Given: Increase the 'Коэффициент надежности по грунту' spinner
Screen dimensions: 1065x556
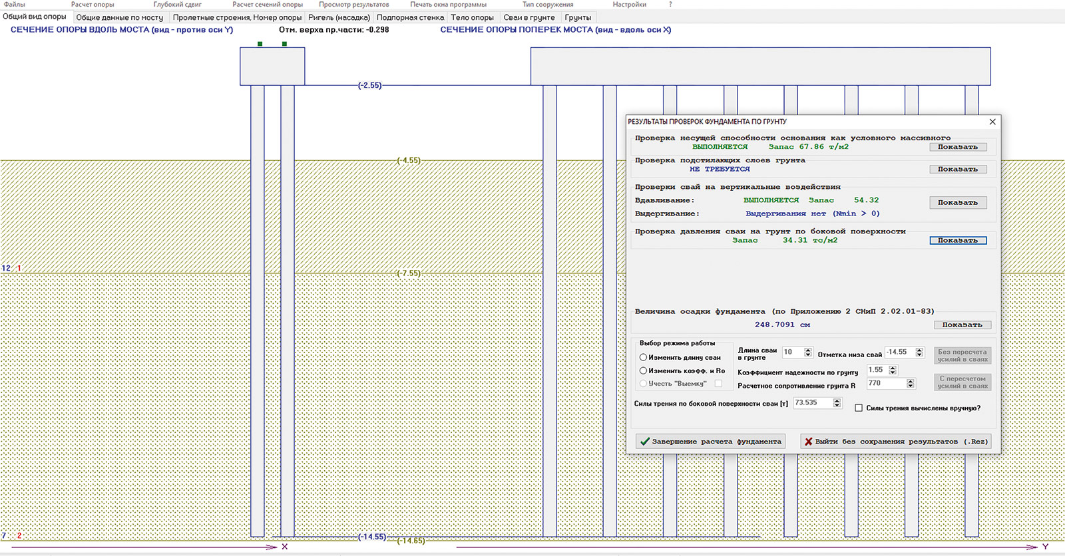Looking at the screenshot, I should (x=893, y=367).
